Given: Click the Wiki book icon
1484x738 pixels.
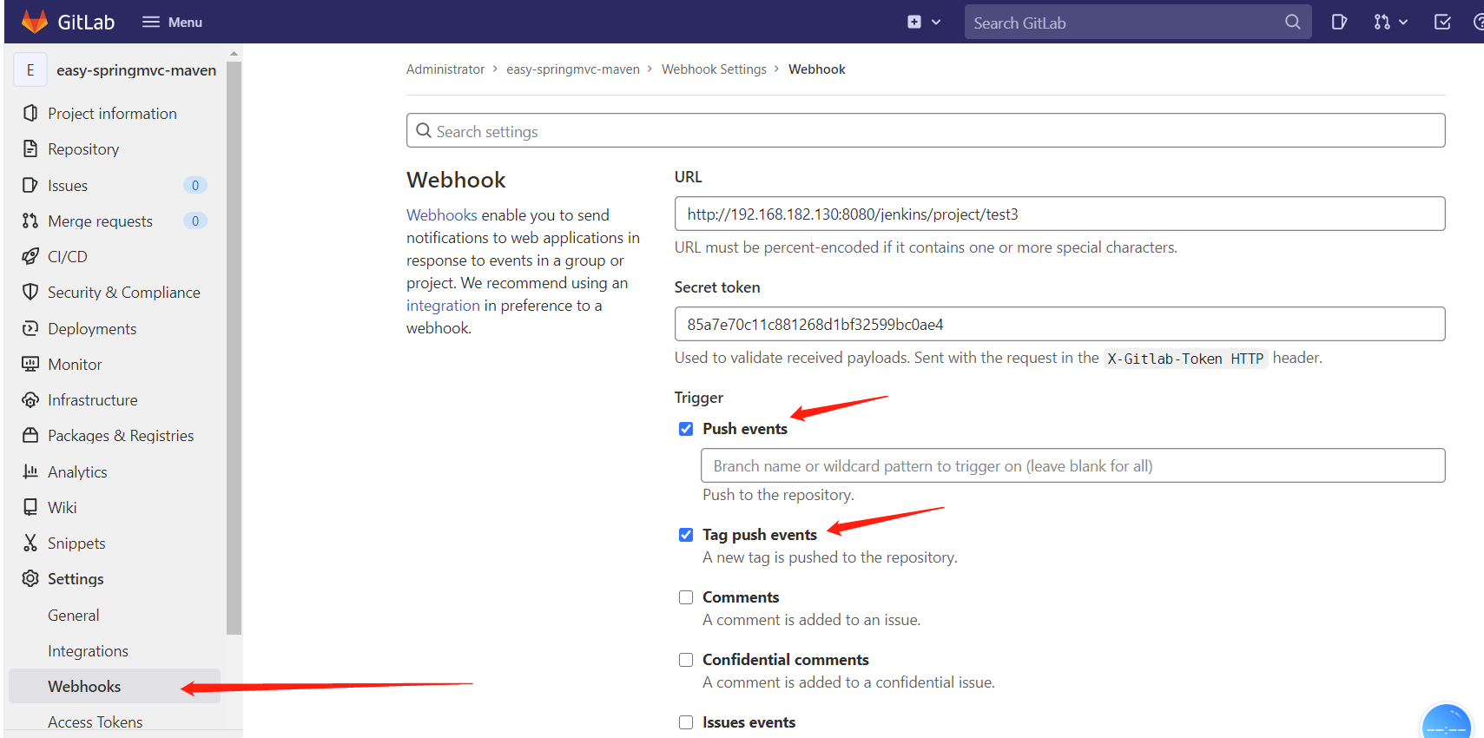Looking at the screenshot, I should (30, 507).
